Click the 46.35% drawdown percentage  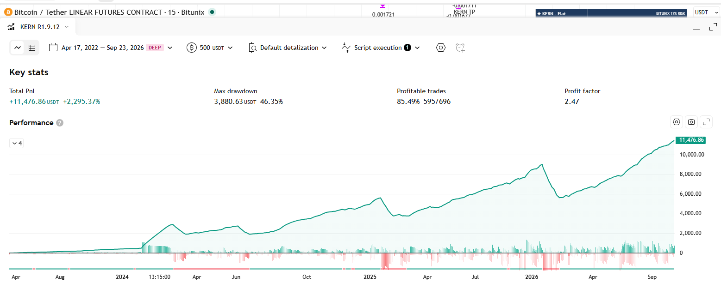pyautogui.click(x=271, y=101)
